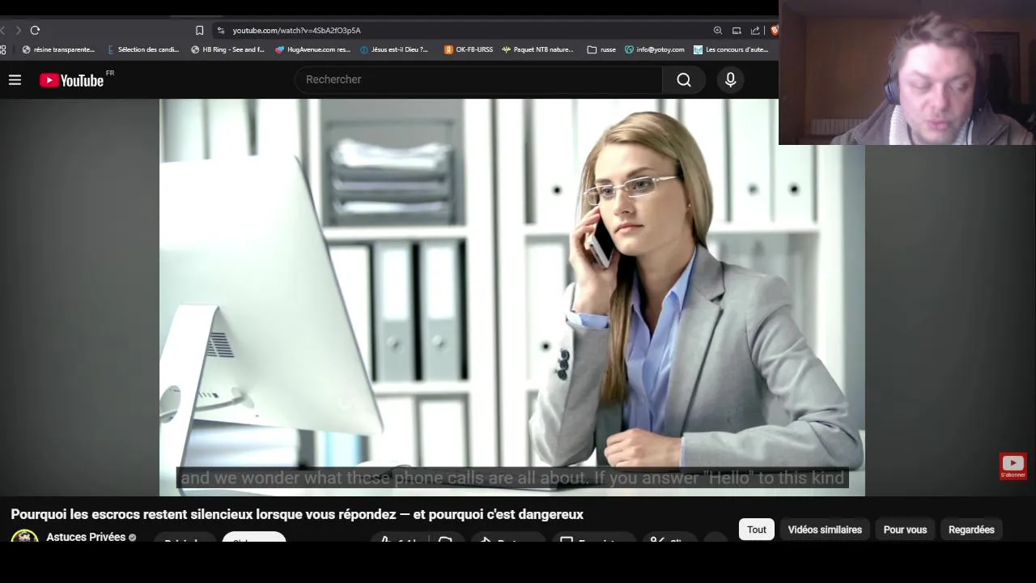Screen dimensions: 1036x583
Task: Open Brave shields icon
Action: [774, 30]
